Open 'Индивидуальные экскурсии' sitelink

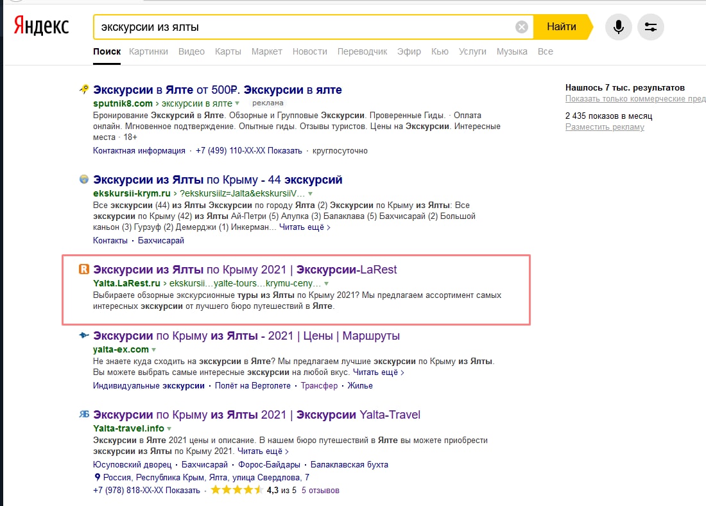pos(149,386)
